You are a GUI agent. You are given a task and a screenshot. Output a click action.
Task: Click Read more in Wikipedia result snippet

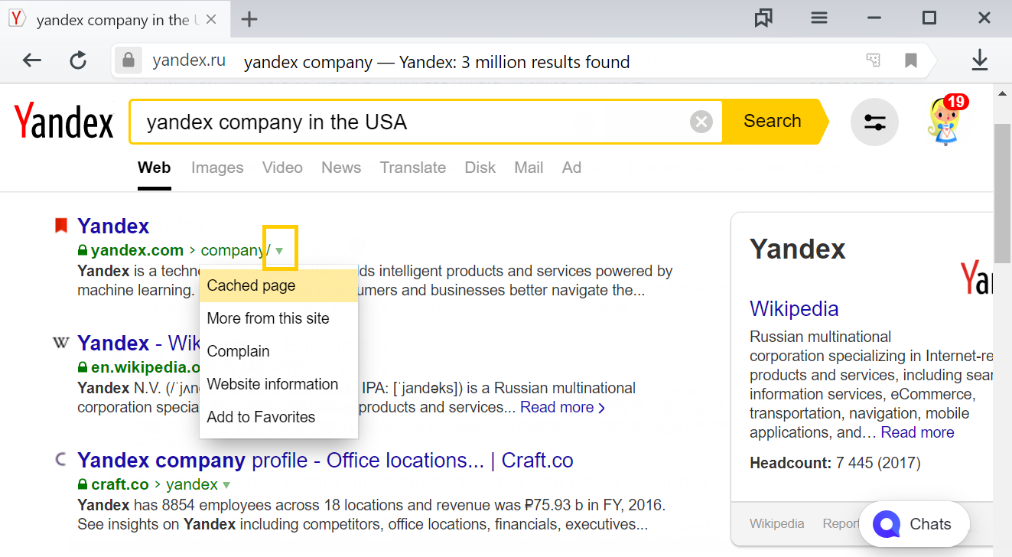pyautogui.click(x=562, y=408)
